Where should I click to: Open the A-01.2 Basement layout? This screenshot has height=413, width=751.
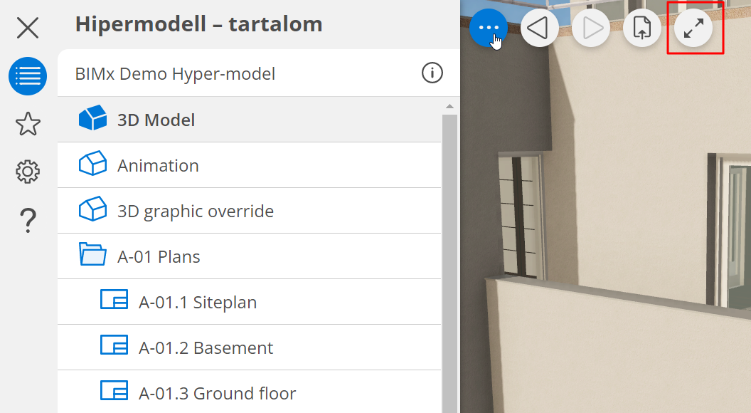pos(206,347)
